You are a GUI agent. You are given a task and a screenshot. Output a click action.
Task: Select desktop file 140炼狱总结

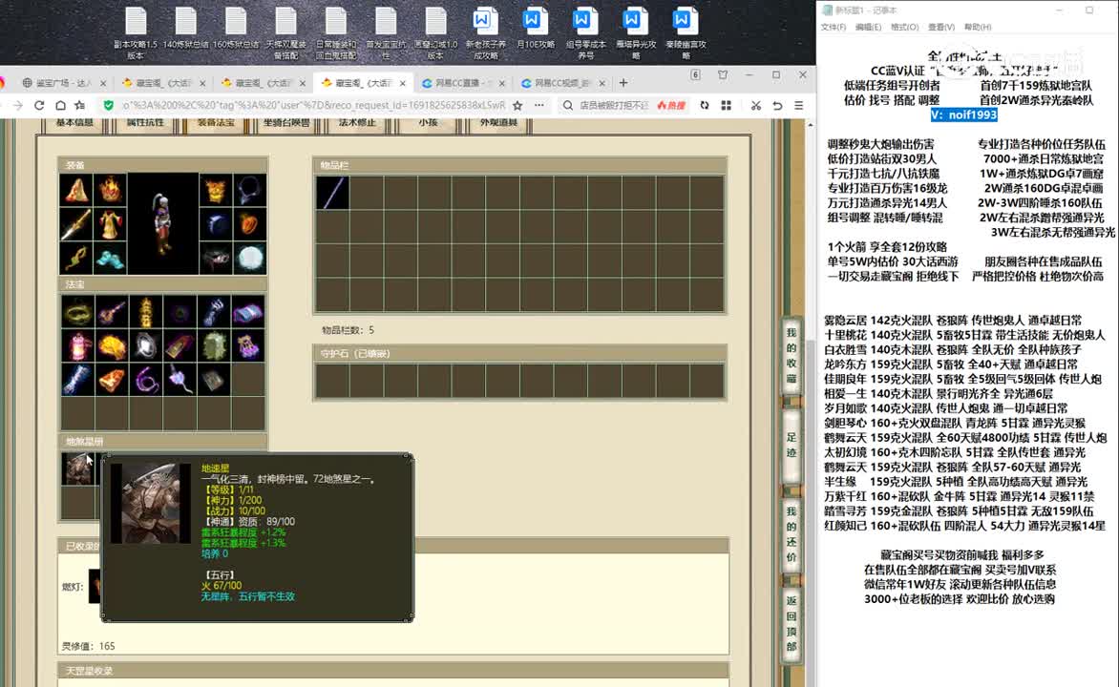tap(185, 29)
